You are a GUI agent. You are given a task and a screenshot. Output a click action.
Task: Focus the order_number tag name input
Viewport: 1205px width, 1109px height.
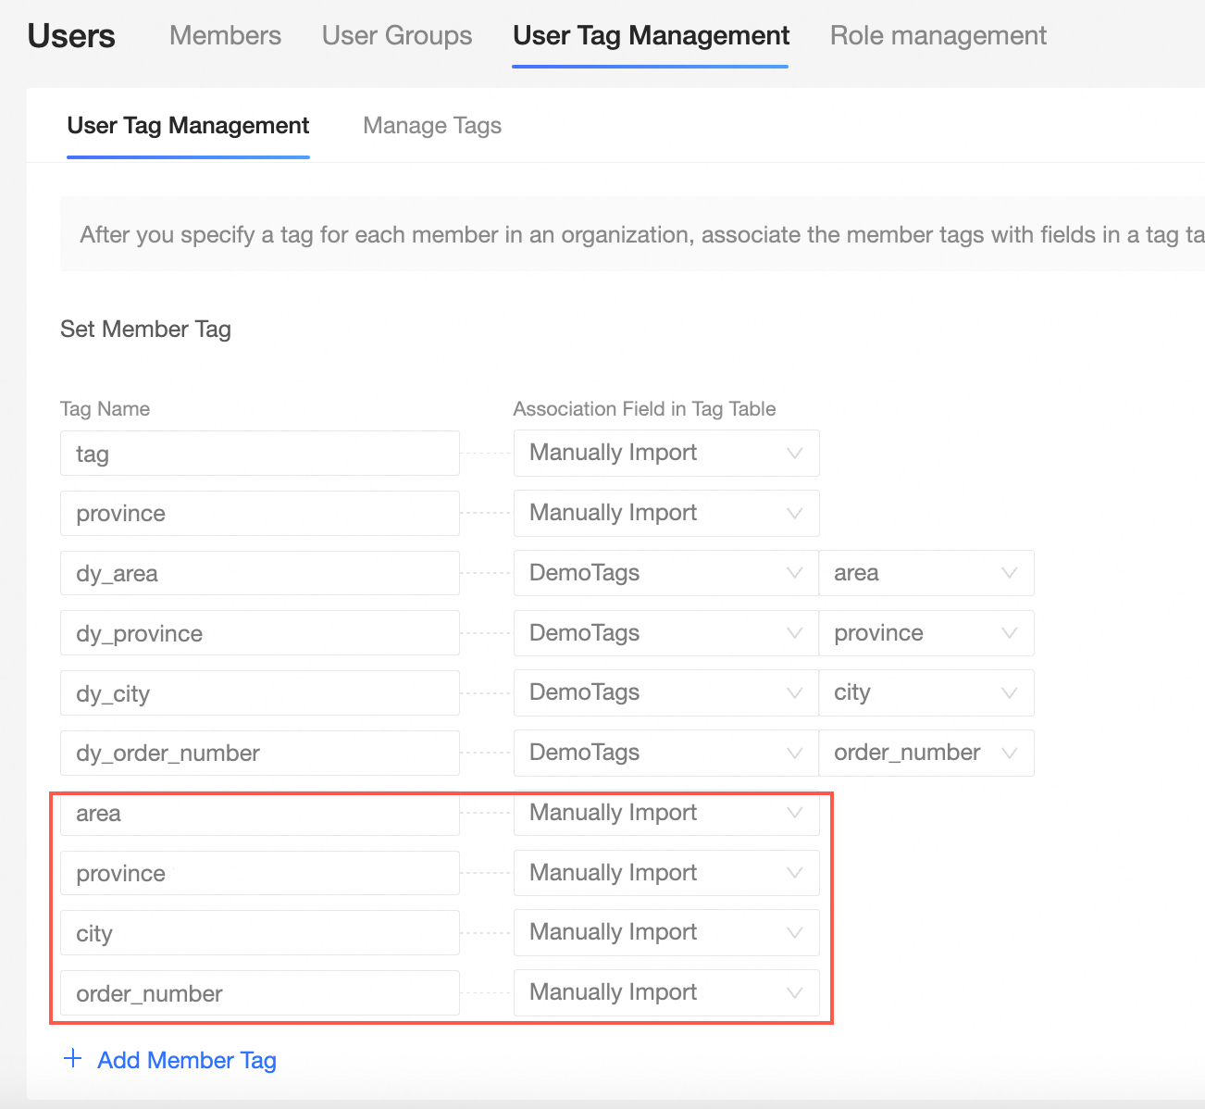click(259, 993)
